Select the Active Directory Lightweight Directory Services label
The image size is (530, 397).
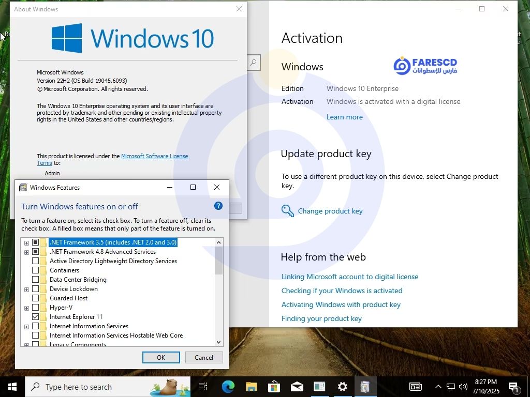(113, 261)
